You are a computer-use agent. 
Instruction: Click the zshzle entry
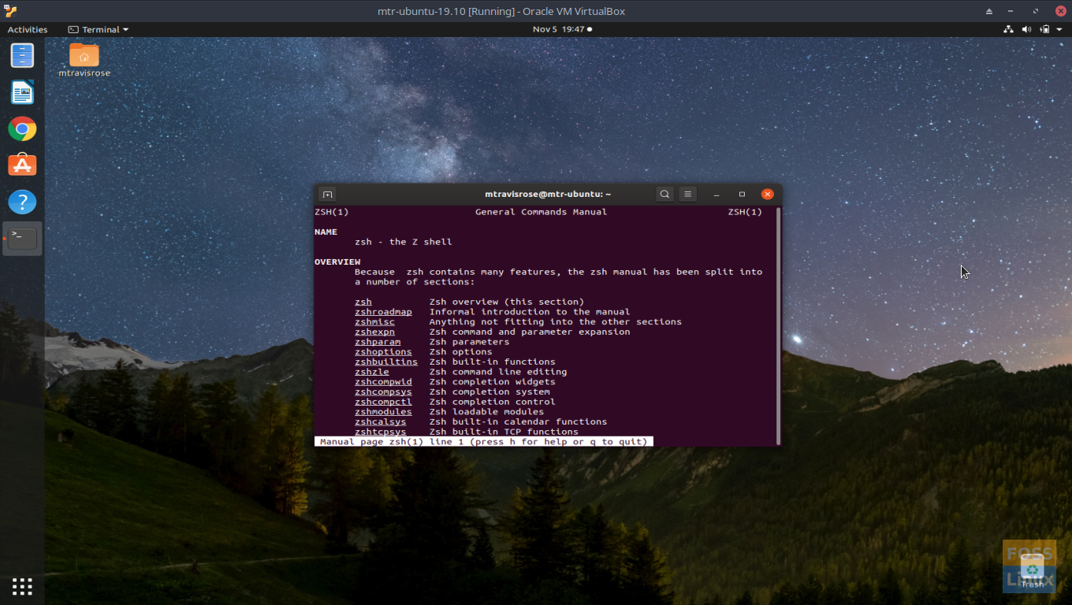tap(372, 372)
